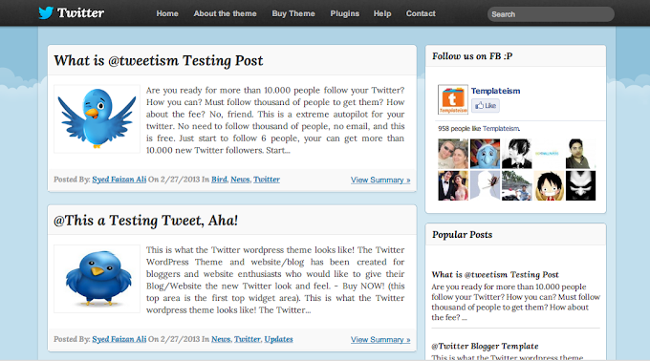Viewport: 650px width, 361px height.
Task: Click the dark mask face fan avatar
Action: (581, 185)
